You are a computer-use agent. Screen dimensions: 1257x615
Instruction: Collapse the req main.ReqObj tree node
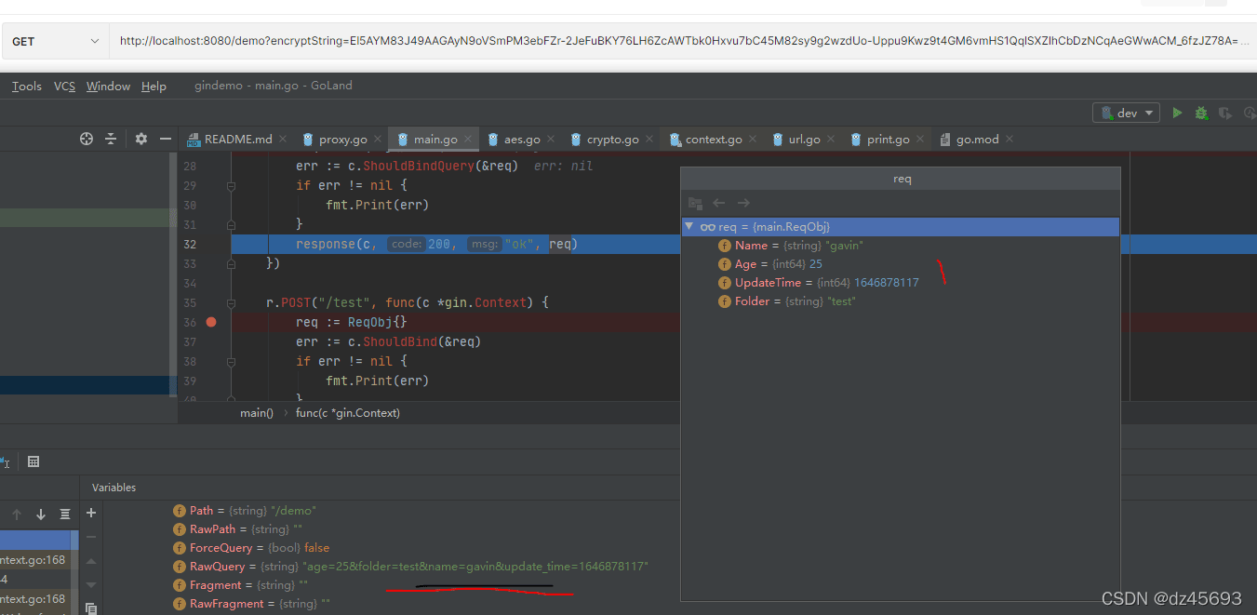[x=689, y=227]
